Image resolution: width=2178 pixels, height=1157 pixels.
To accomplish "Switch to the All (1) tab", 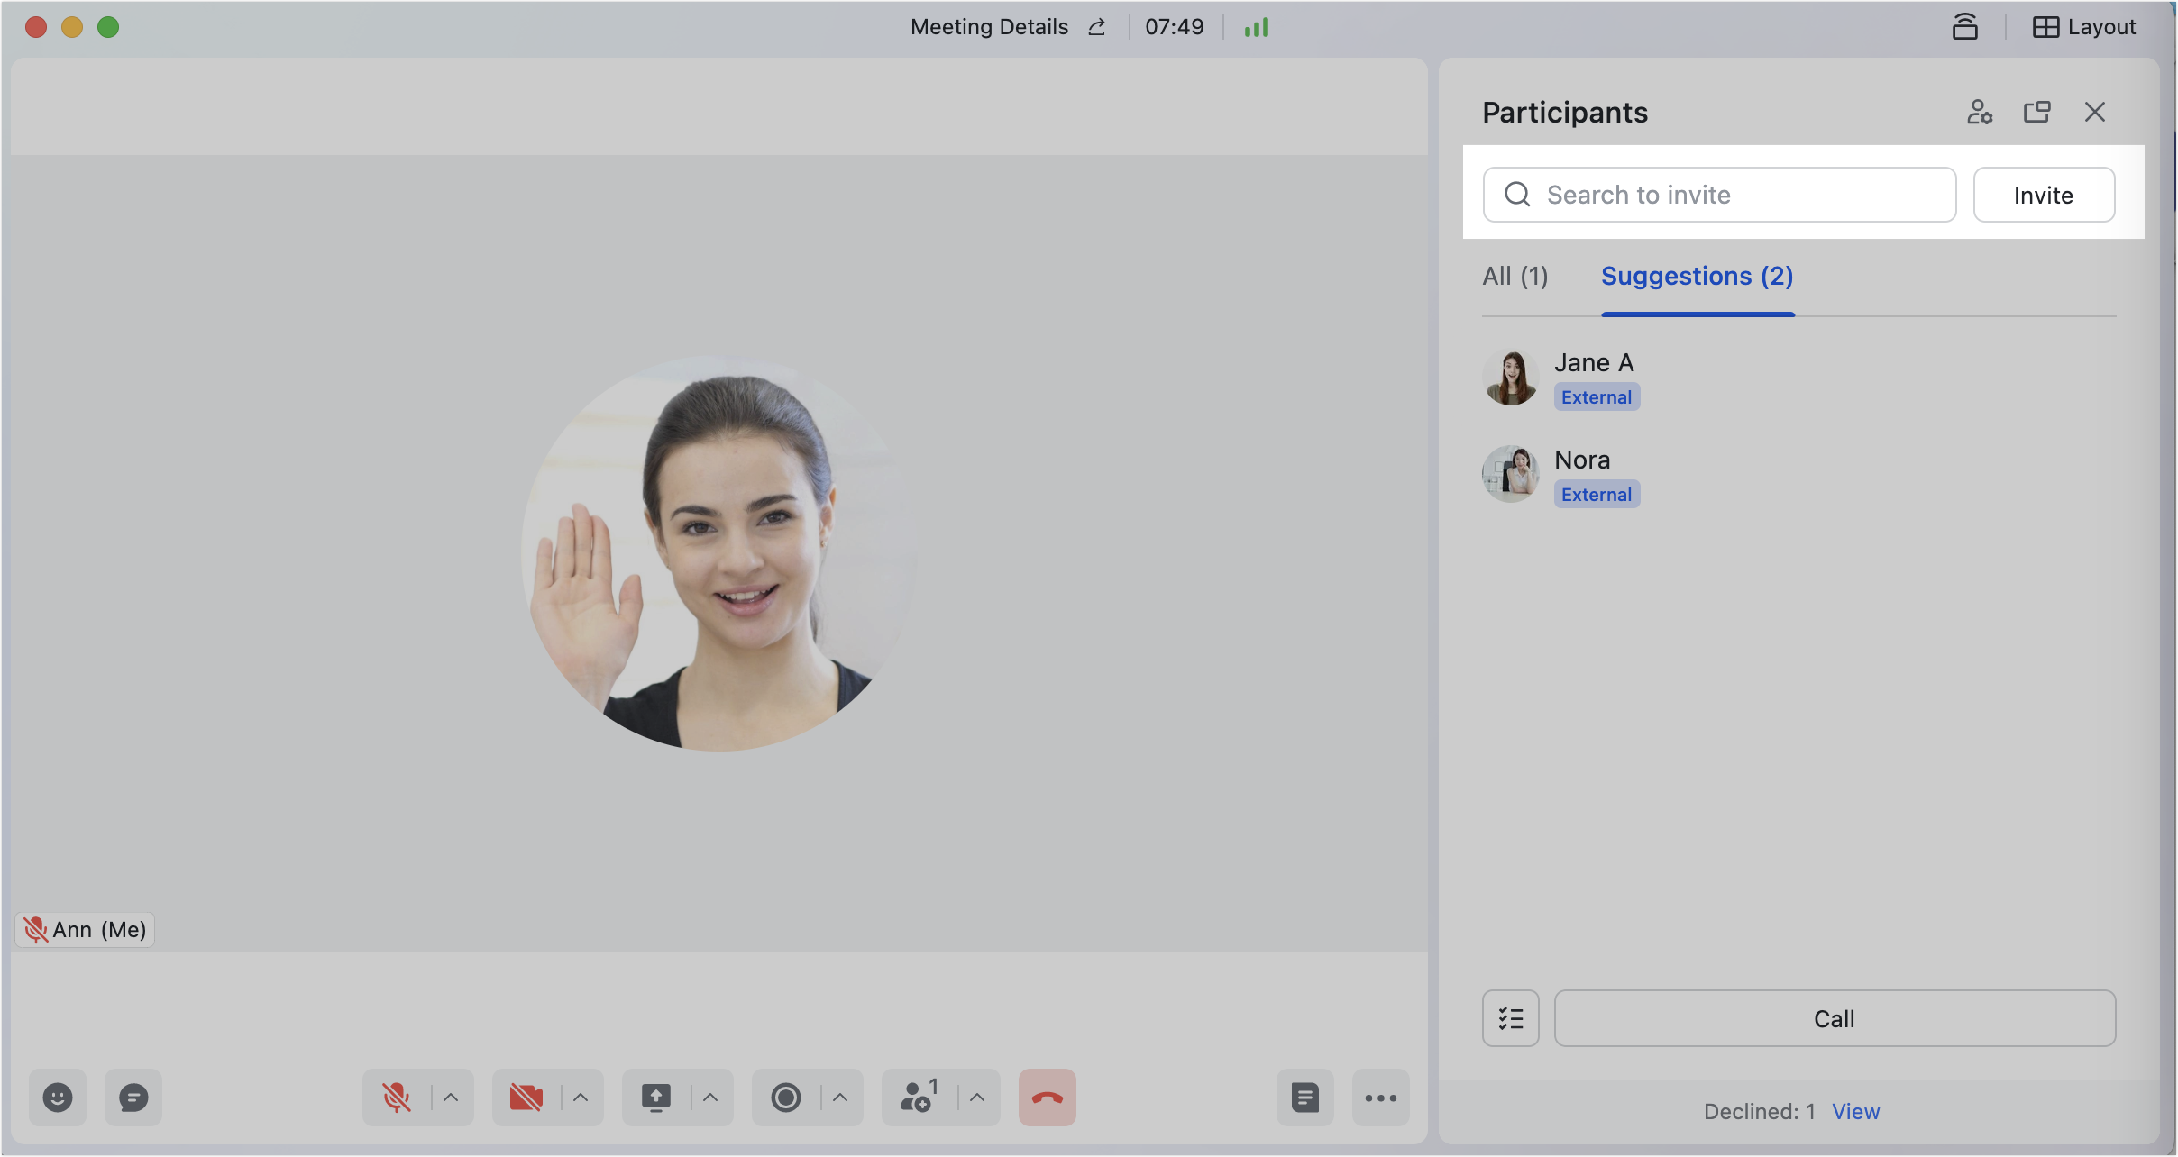I will coord(1515,276).
